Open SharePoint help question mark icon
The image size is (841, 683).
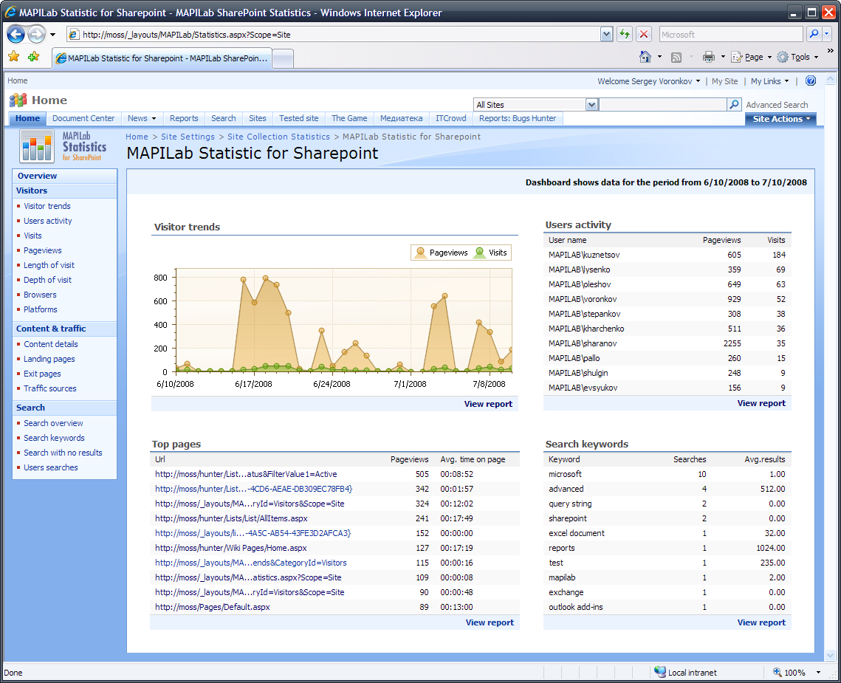point(811,81)
